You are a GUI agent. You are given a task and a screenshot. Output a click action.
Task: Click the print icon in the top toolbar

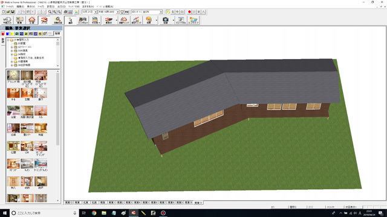click(65, 12)
